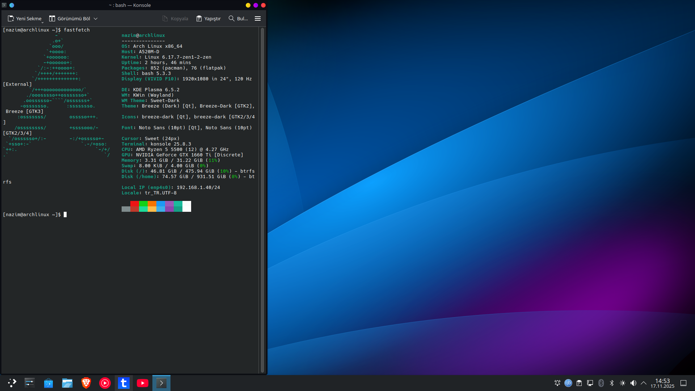Launch the Brave browser

click(x=86, y=383)
